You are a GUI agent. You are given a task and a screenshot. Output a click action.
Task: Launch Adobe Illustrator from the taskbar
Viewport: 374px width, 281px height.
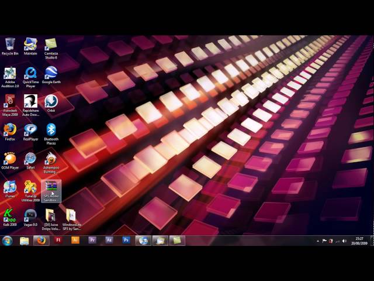pyautogui.click(x=75, y=241)
